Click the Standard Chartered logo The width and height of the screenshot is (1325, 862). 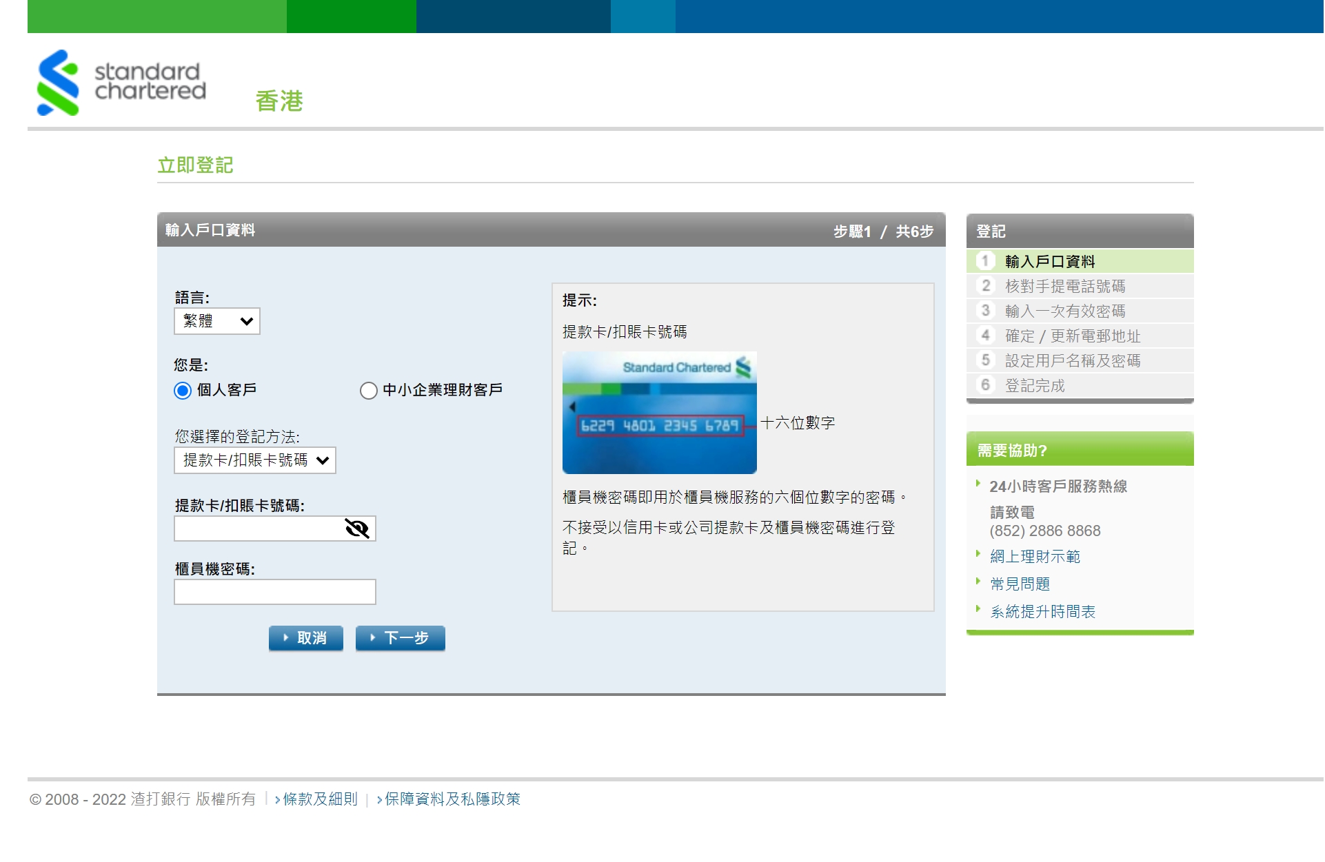click(x=121, y=83)
